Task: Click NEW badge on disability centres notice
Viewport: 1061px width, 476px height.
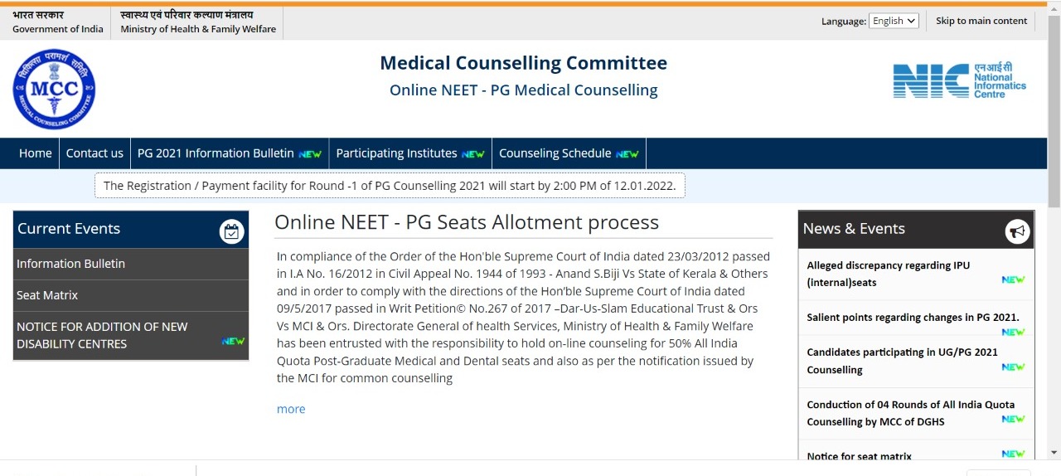Action: (233, 341)
